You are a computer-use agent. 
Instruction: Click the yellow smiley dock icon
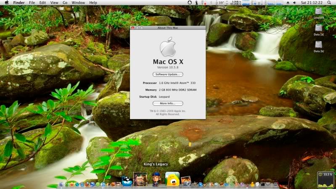coord(72,184)
